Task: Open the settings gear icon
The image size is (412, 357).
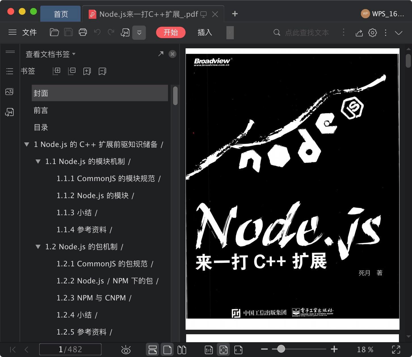Action: (x=373, y=33)
